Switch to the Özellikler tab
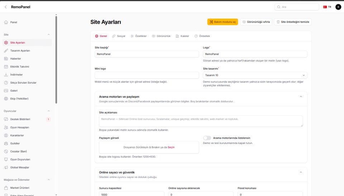Screen dimensions: 344x196 [x=139, y=36]
